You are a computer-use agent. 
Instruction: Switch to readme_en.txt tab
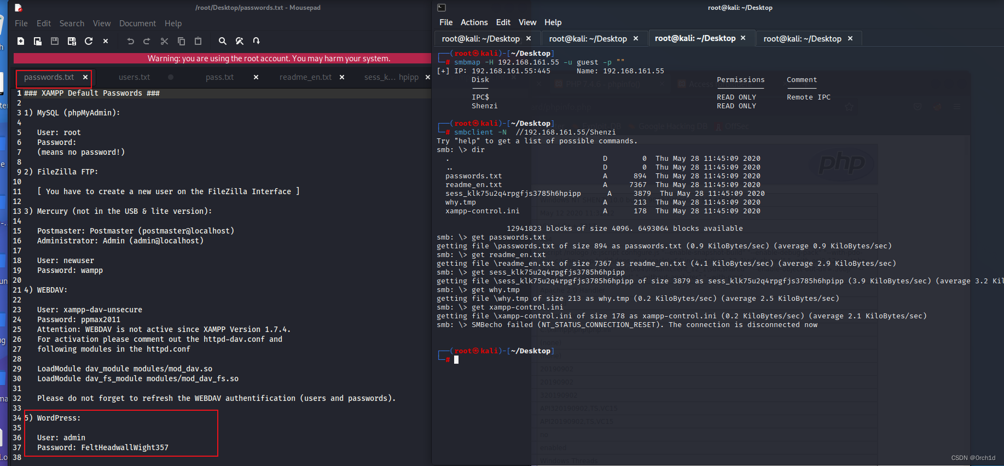click(x=305, y=77)
